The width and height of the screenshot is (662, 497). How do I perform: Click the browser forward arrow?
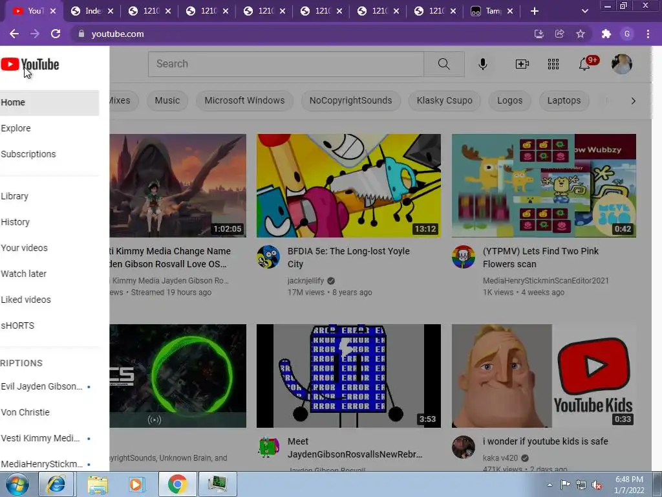coord(35,34)
